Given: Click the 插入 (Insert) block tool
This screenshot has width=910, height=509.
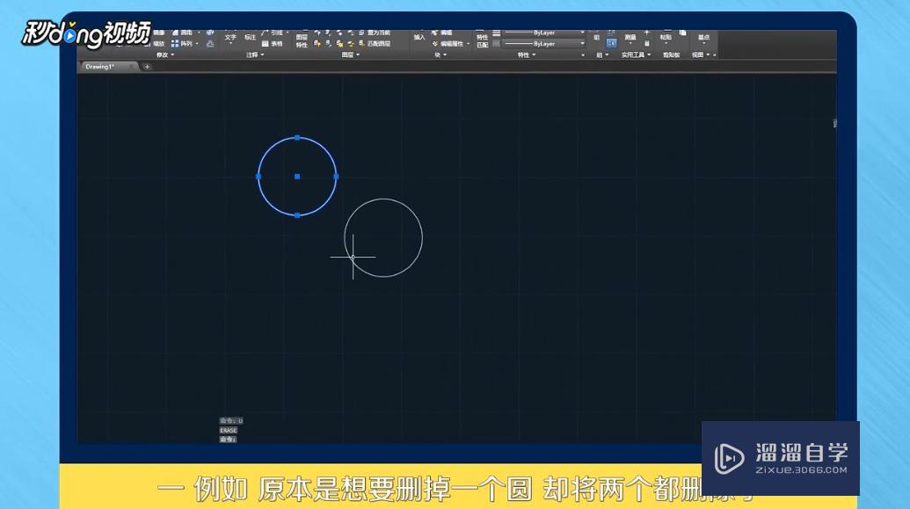Looking at the screenshot, I should [x=419, y=37].
